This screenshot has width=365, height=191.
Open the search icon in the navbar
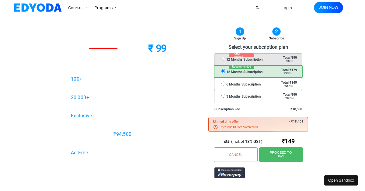(257, 8)
